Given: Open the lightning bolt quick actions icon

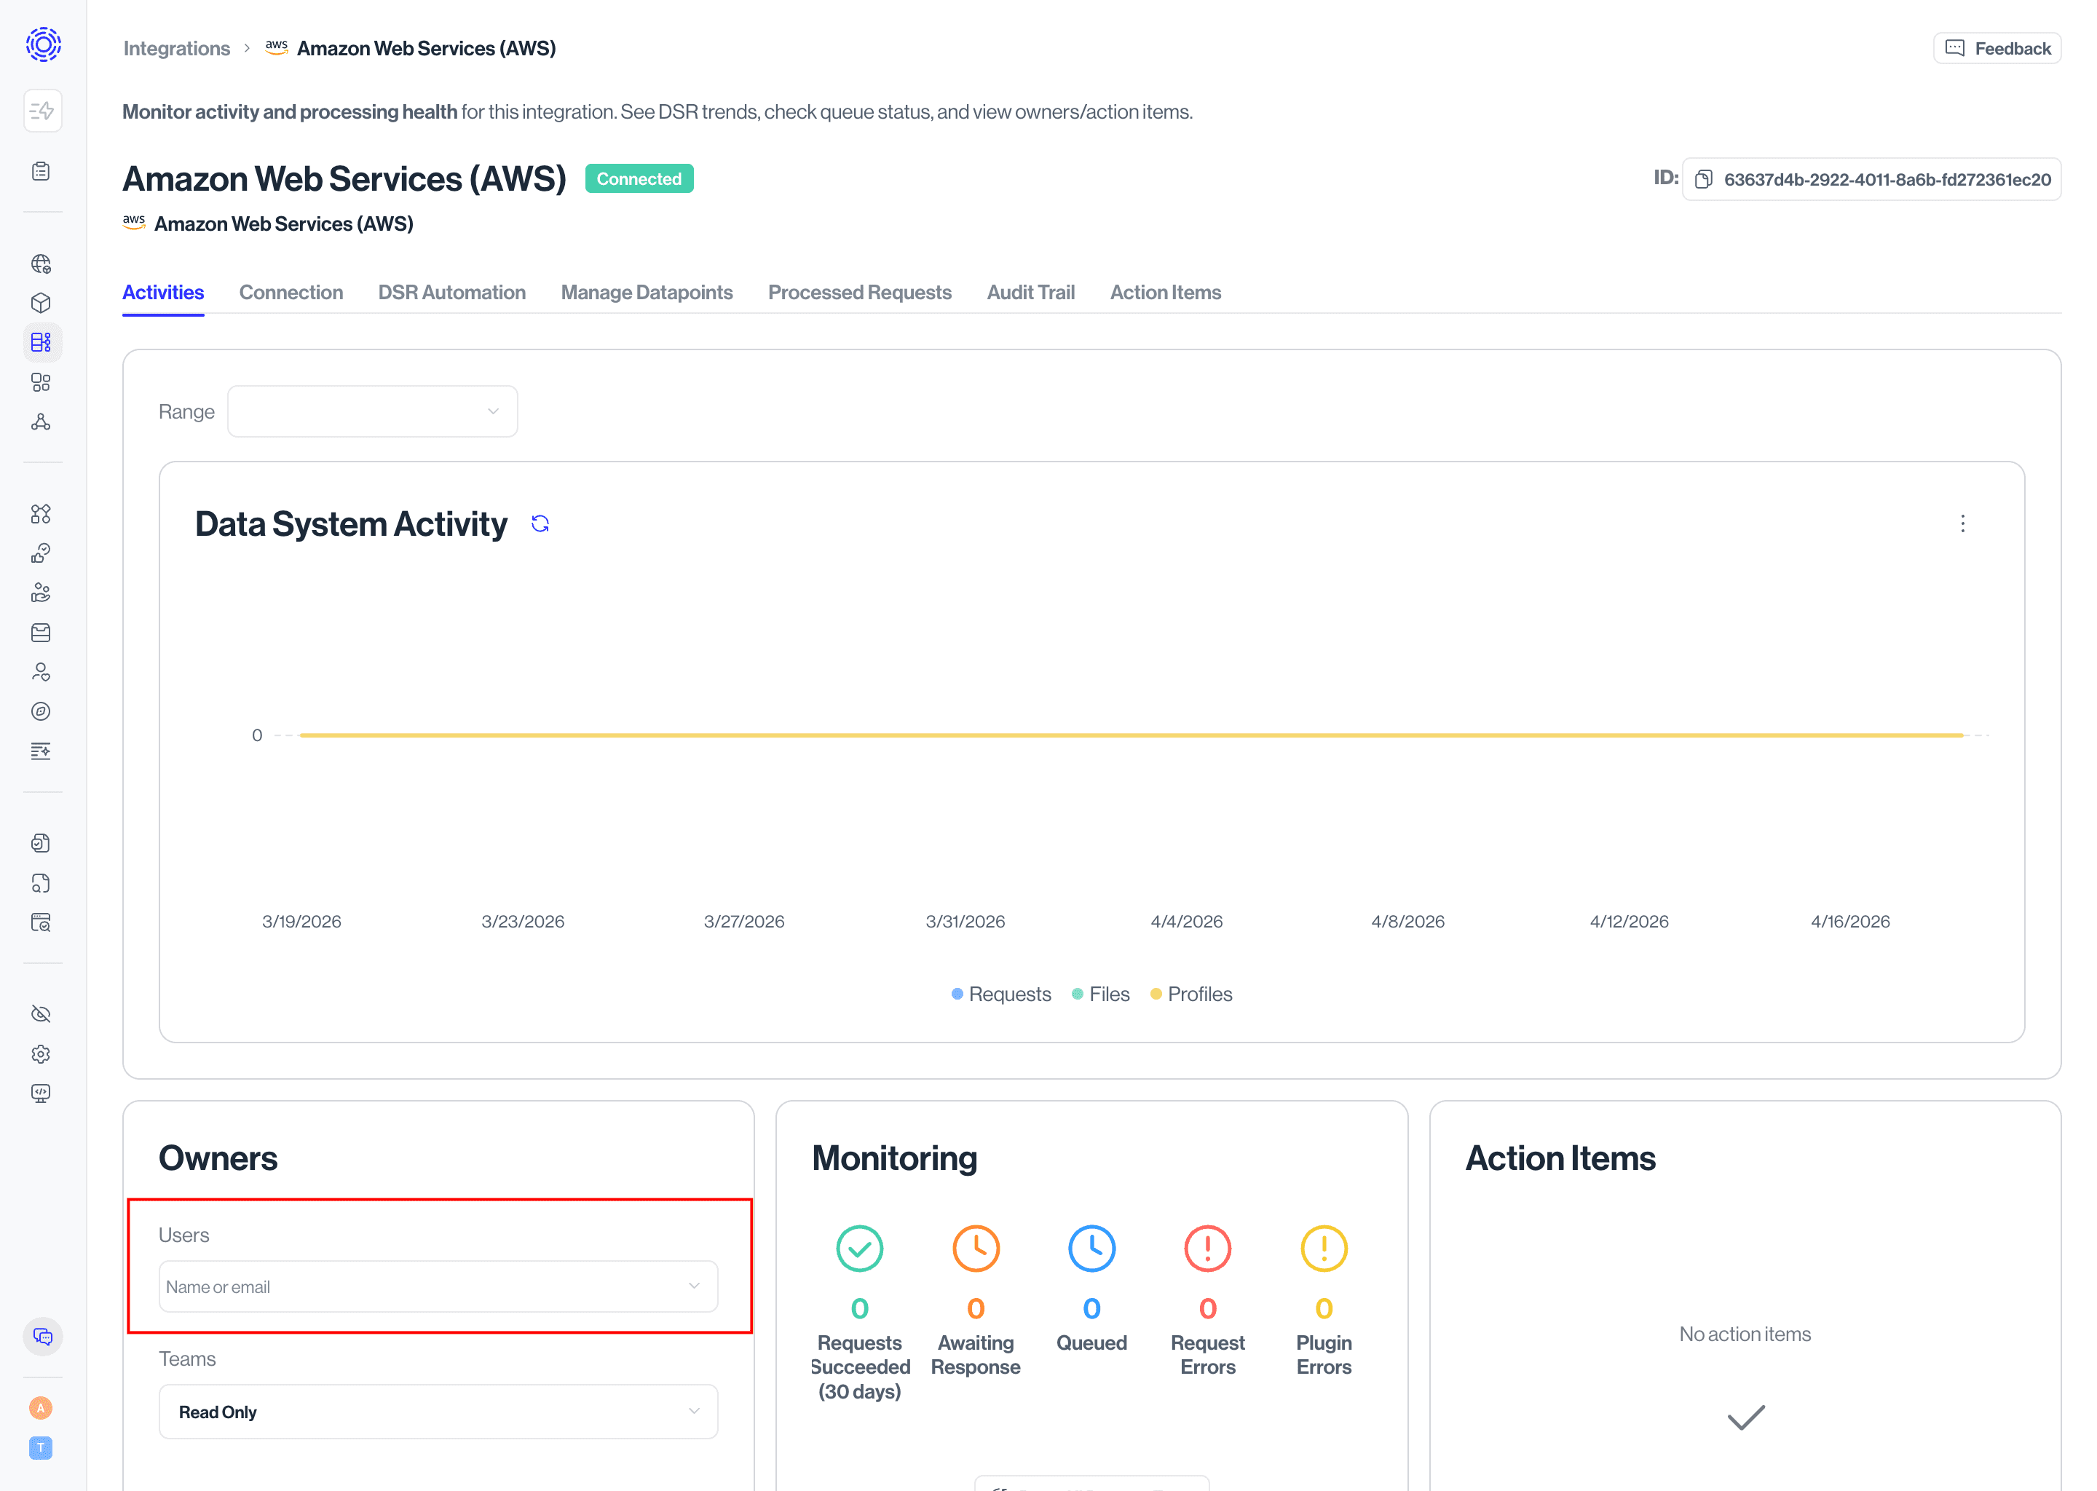Looking at the screenshot, I should coord(42,111).
